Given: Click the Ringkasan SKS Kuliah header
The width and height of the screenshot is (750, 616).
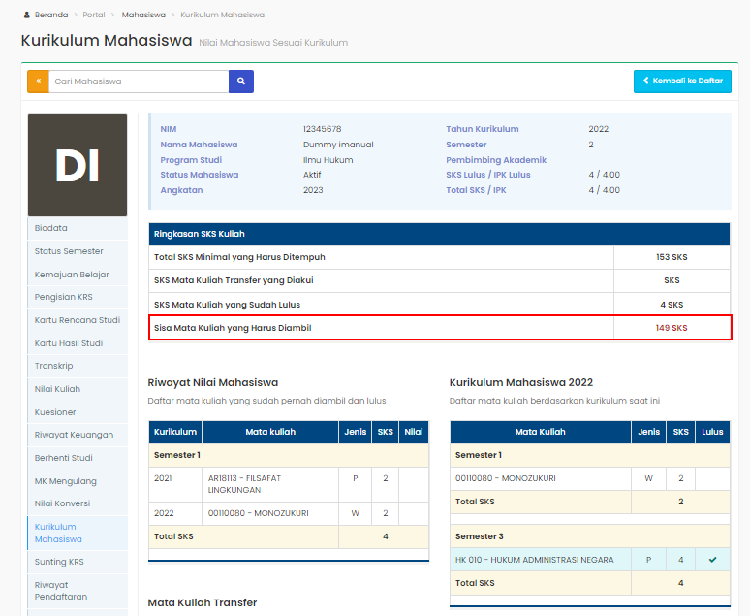Looking at the screenshot, I should click(x=439, y=234).
